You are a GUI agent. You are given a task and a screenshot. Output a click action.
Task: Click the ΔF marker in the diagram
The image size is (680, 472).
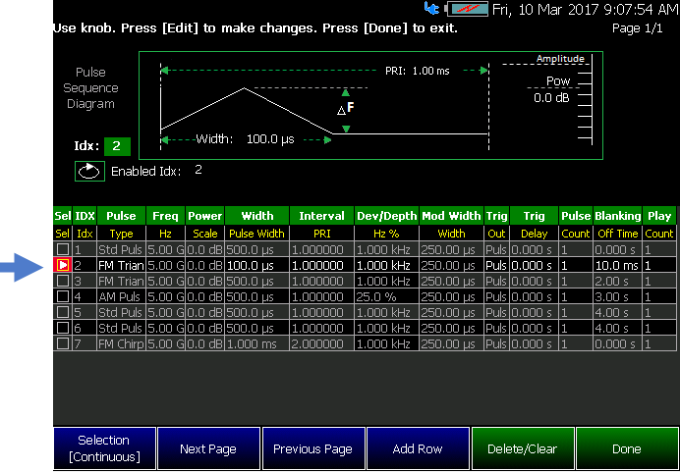click(346, 109)
